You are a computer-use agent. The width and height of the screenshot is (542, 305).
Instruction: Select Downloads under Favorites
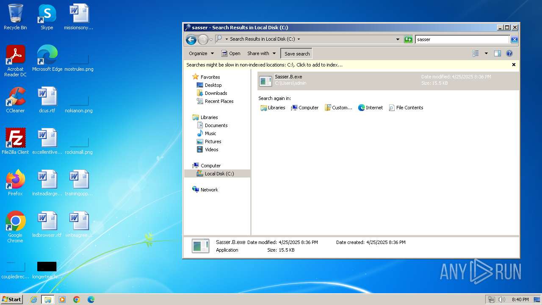212,93
